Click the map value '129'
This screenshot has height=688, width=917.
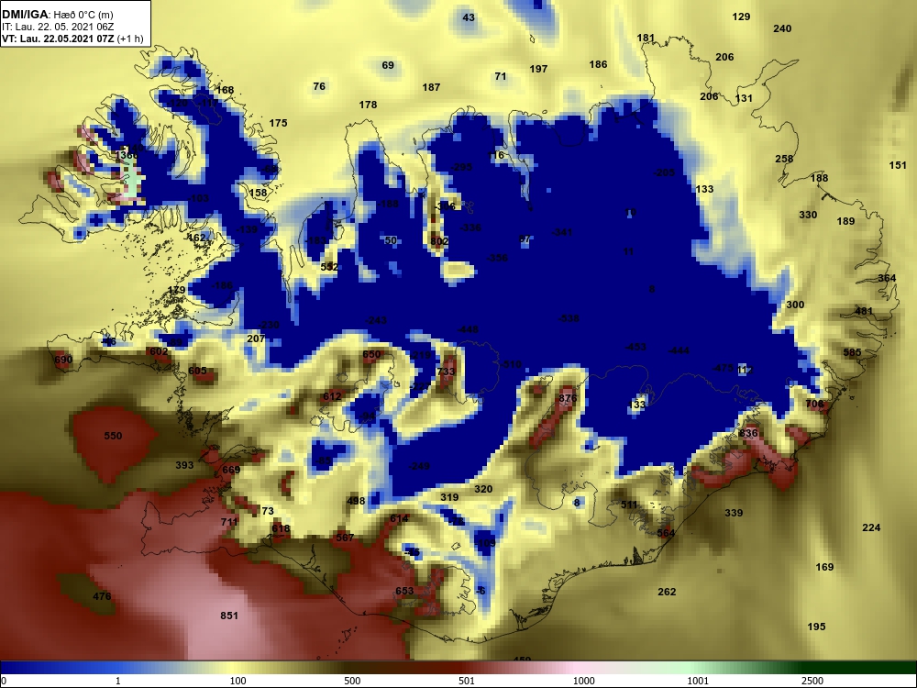741,17
